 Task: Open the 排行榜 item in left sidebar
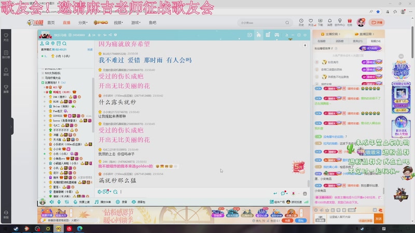pyautogui.click(x=6, y=54)
